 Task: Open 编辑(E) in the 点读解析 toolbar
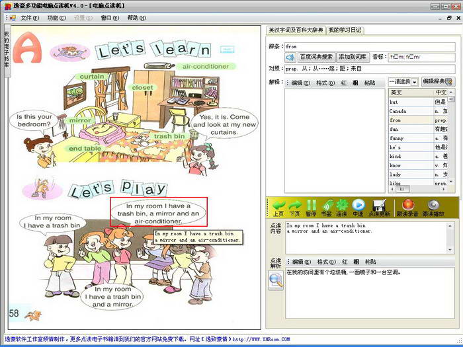(x=302, y=262)
